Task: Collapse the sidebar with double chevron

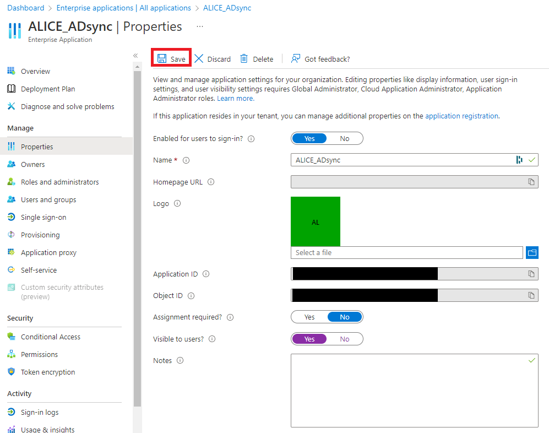Action: 135,55
